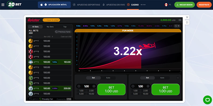Click the 36.61x multiplier in history
The width and height of the screenshot is (213, 106).
(149, 26)
